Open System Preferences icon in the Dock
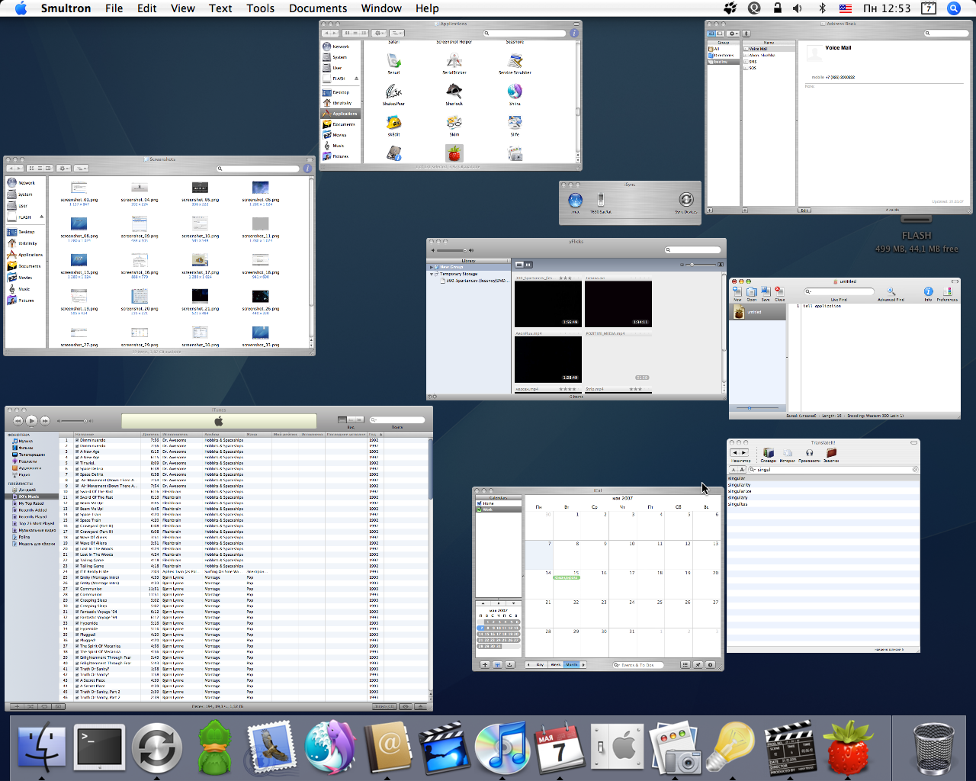 click(617, 747)
